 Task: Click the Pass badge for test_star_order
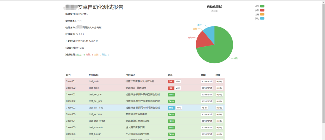coord(171,121)
